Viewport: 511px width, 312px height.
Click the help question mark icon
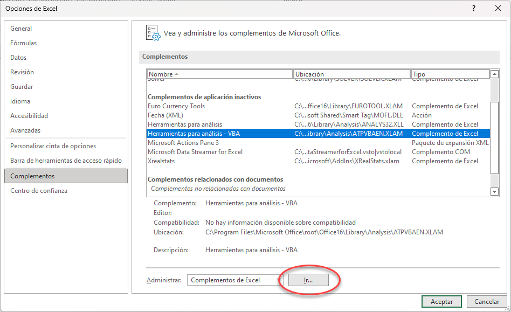point(474,9)
